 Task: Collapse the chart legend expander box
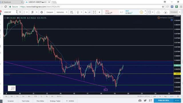5,18
